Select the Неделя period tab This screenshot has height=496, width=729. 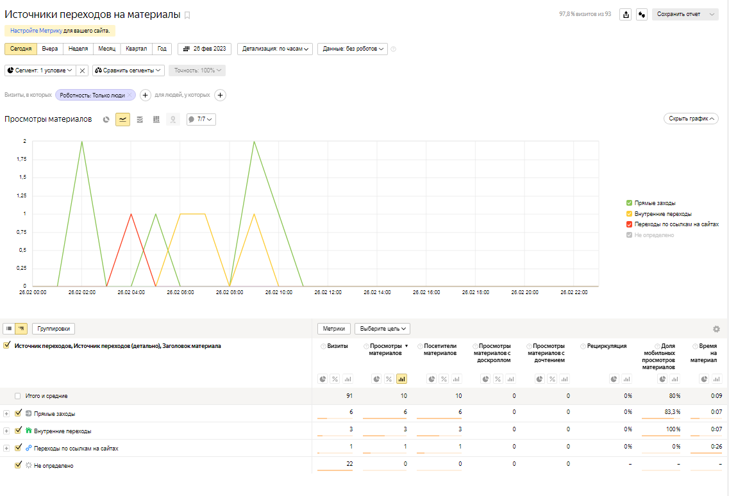pyautogui.click(x=78, y=49)
